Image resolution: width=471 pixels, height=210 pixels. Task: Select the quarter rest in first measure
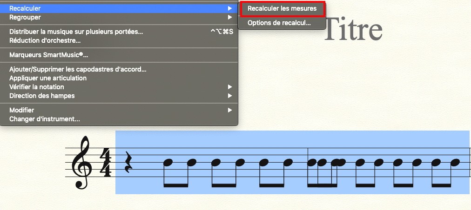pos(128,162)
